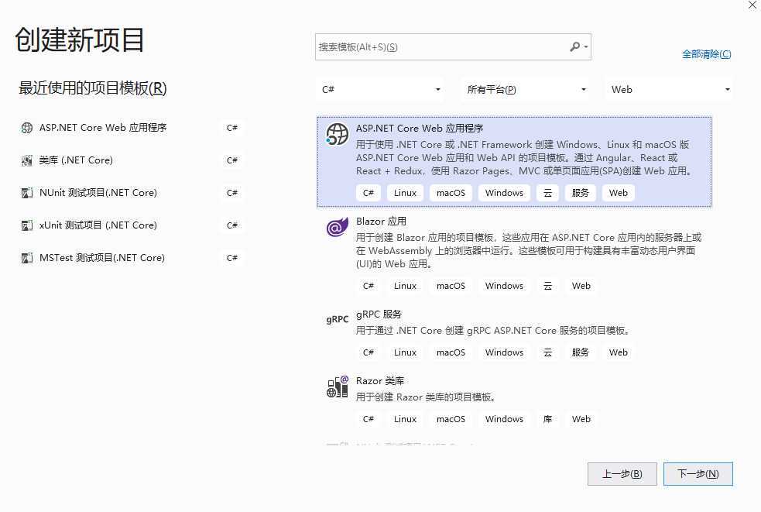Click the ASP.NET Core Web 应用程序 globe icon
The image size is (761, 512).
[337, 133]
